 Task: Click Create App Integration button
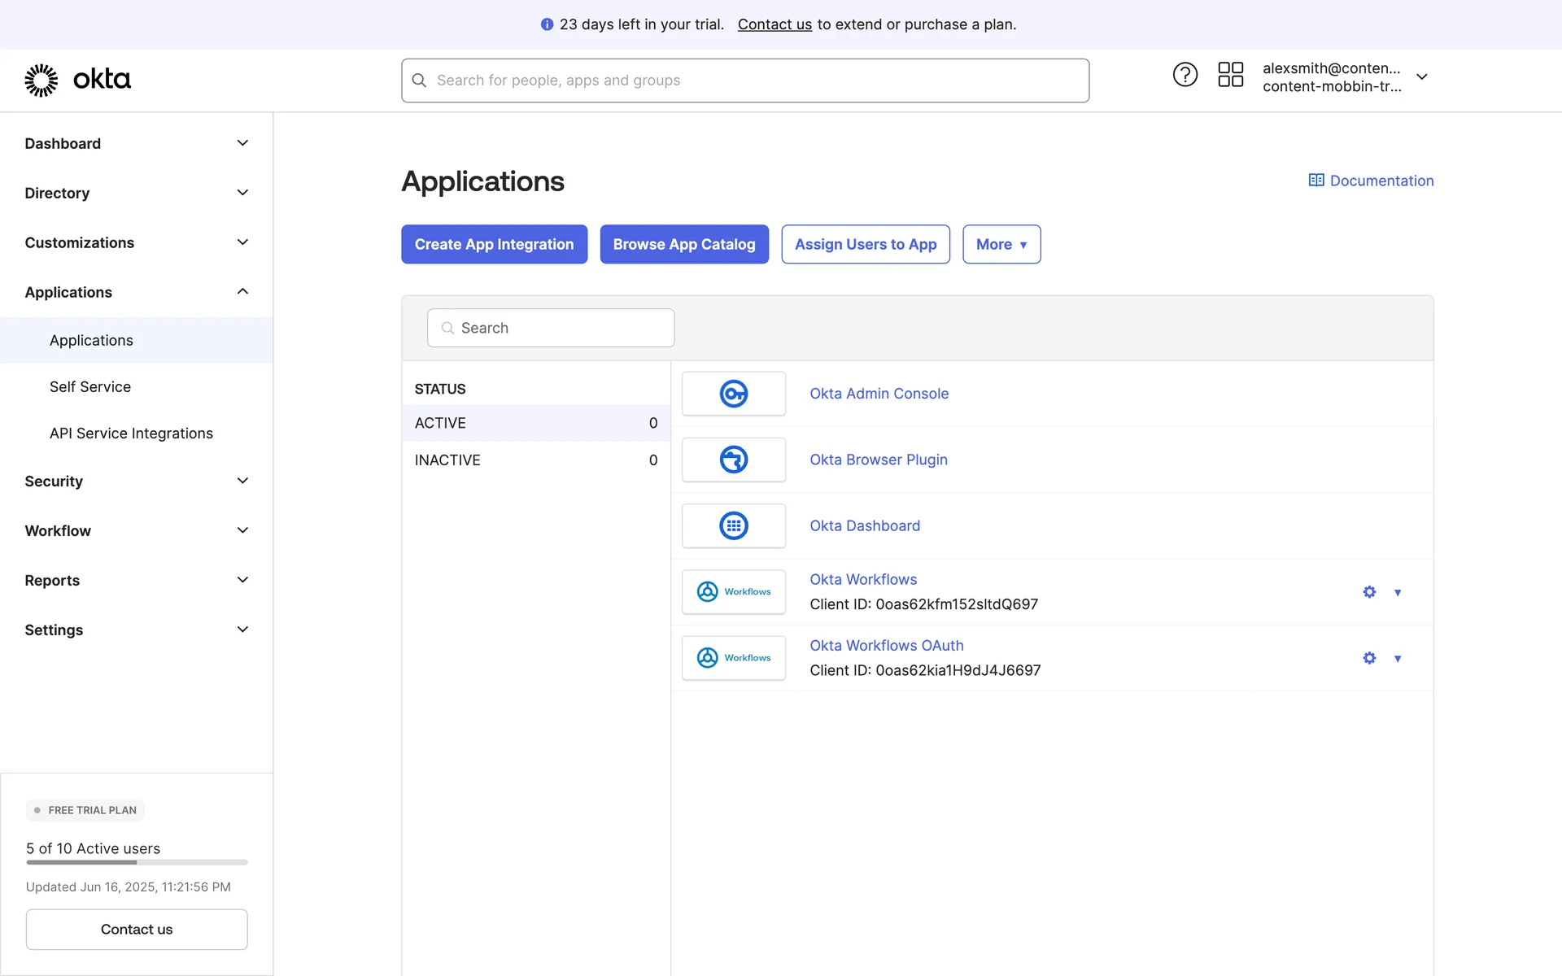tap(494, 244)
